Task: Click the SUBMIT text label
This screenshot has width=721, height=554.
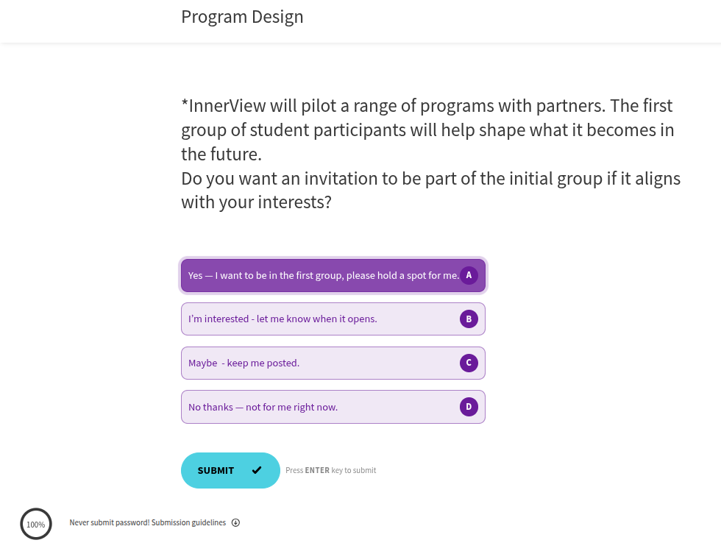Action: pos(216,470)
